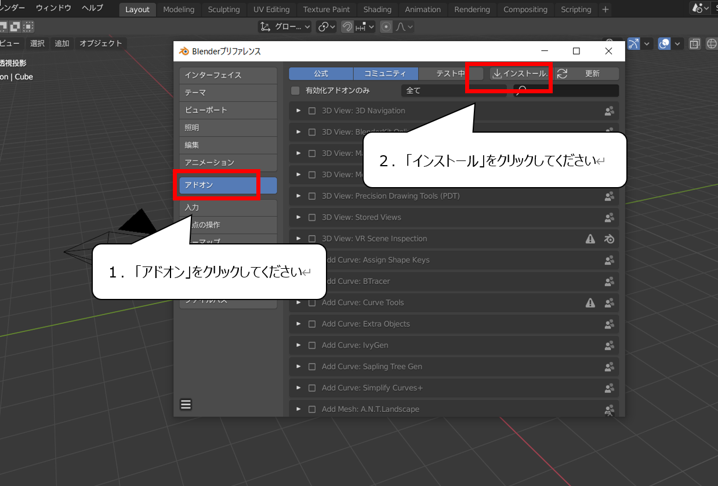Open the 照明 preferences section
This screenshot has height=486, width=718.
coord(228,127)
